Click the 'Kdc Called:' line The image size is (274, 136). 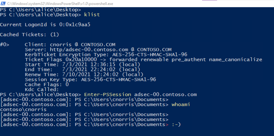click(x=42, y=90)
